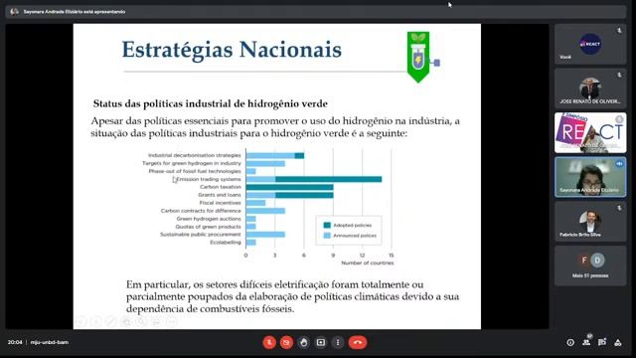The height and width of the screenshot is (358, 636).
Task: Click the 'Ecolabelling' chart label
Action: pyautogui.click(x=226, y=243)
